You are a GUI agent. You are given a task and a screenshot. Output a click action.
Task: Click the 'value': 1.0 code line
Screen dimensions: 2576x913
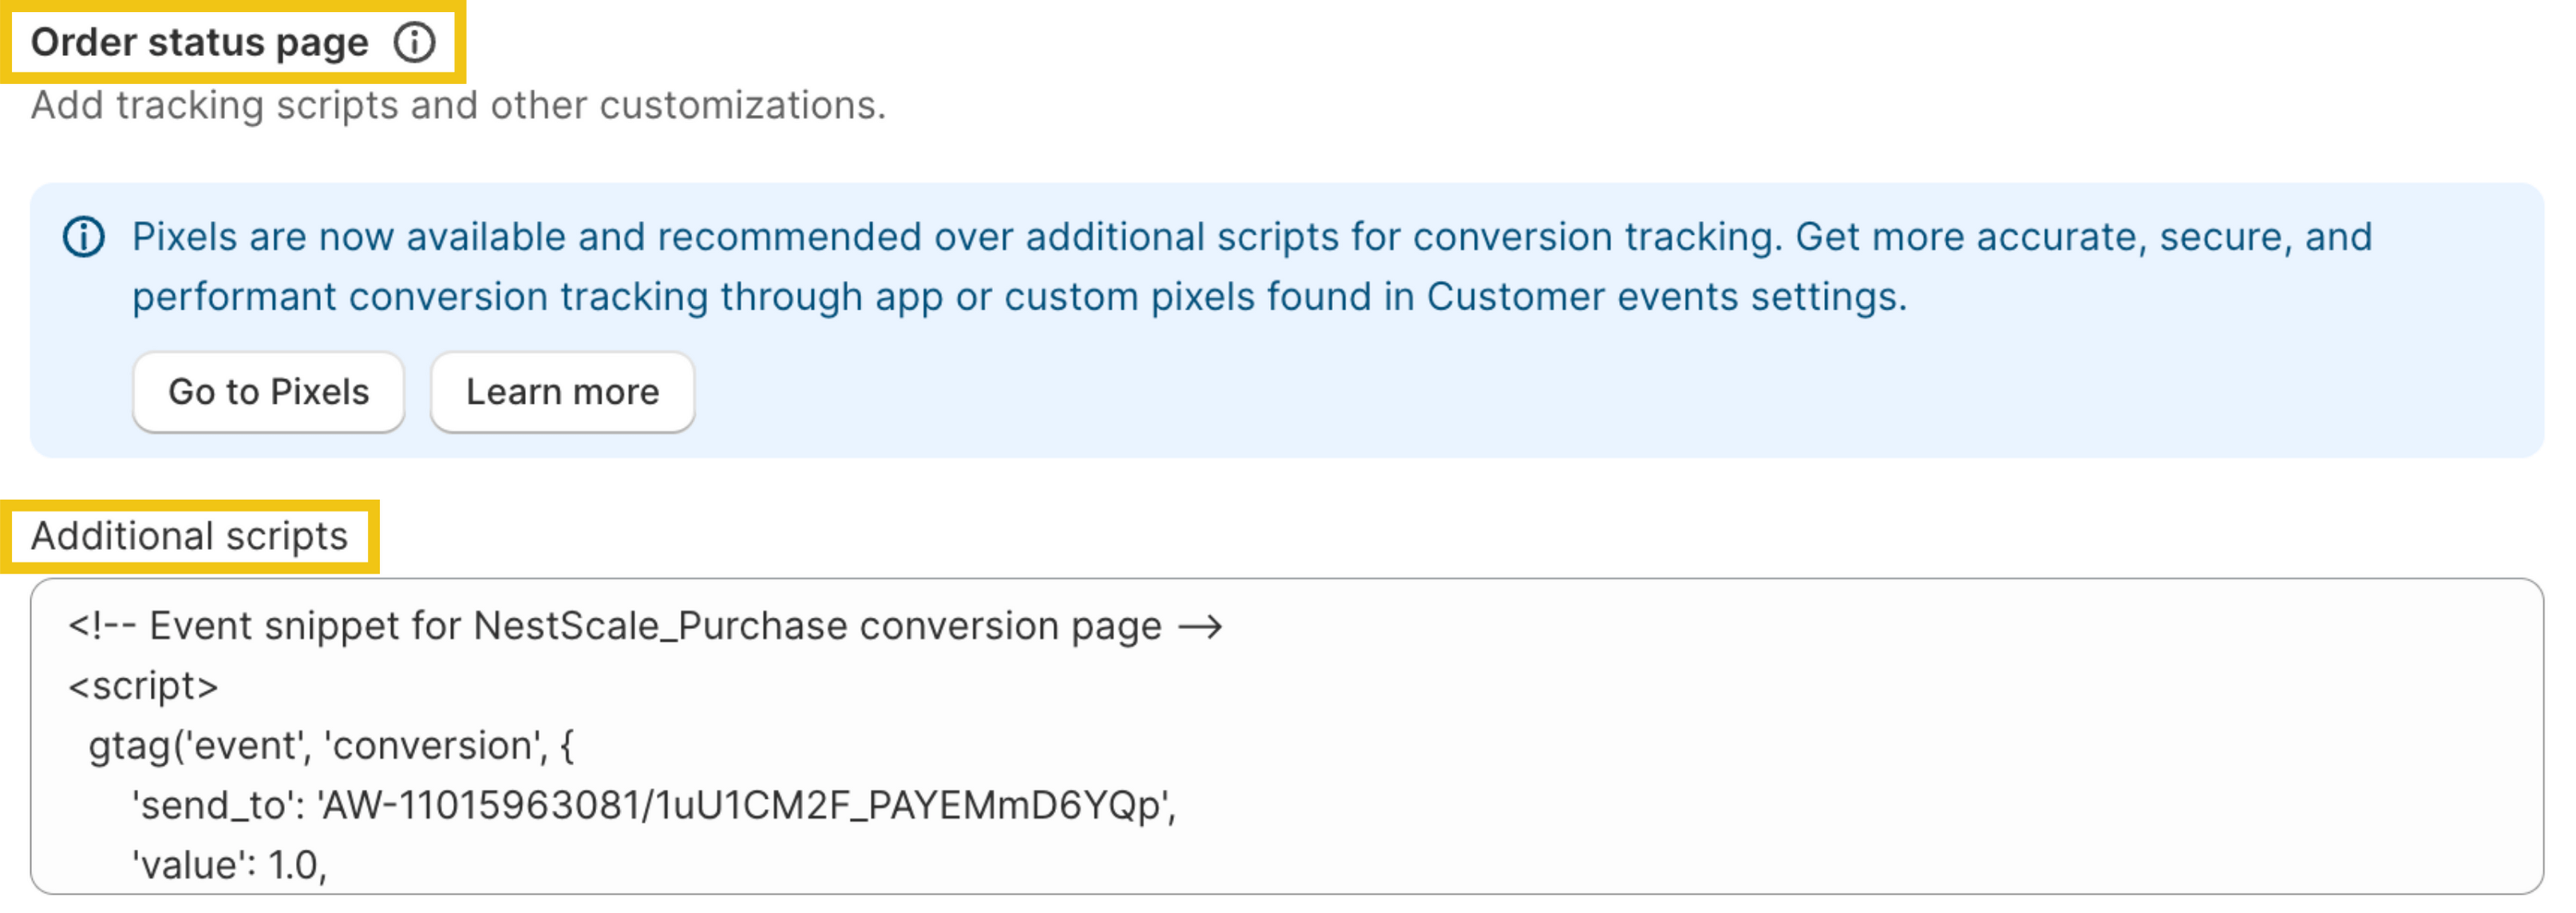[229, 865]
